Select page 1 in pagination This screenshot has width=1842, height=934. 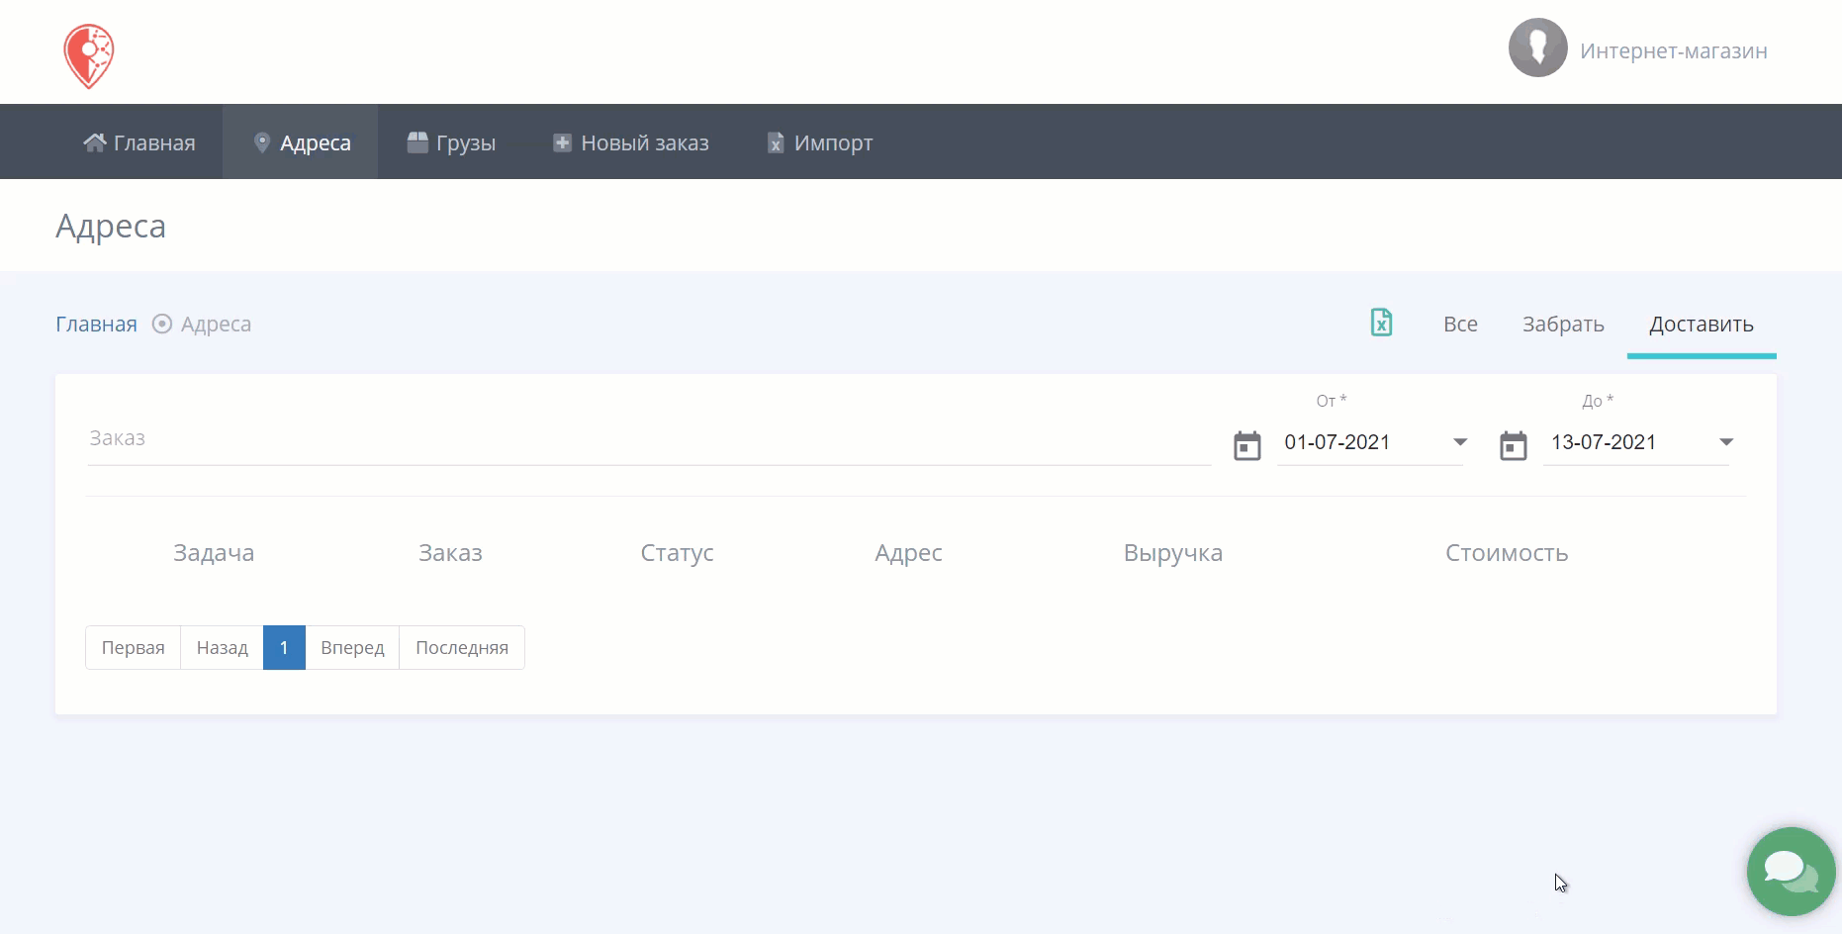click(x=284, y=647)
